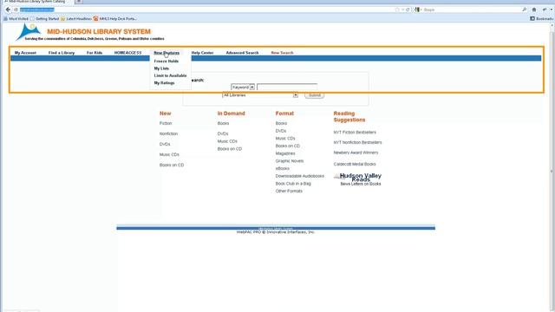Open In Demand Books link
This screenshot has height=312, width=555.
pyautogui.click(x=224, y=123)
